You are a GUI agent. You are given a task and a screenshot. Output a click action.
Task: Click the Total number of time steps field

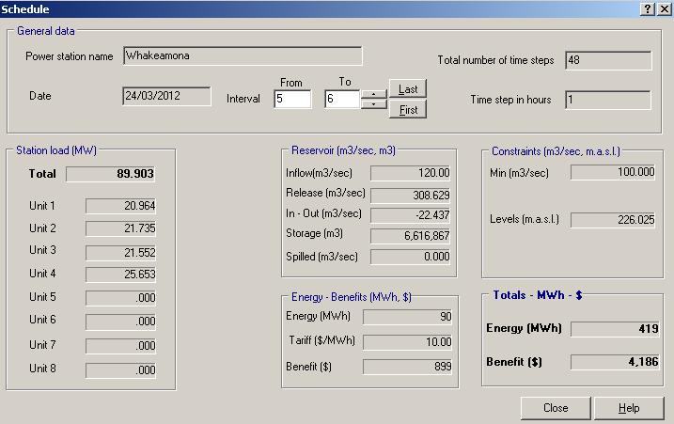pyautogui.click(x=608, y=60)
